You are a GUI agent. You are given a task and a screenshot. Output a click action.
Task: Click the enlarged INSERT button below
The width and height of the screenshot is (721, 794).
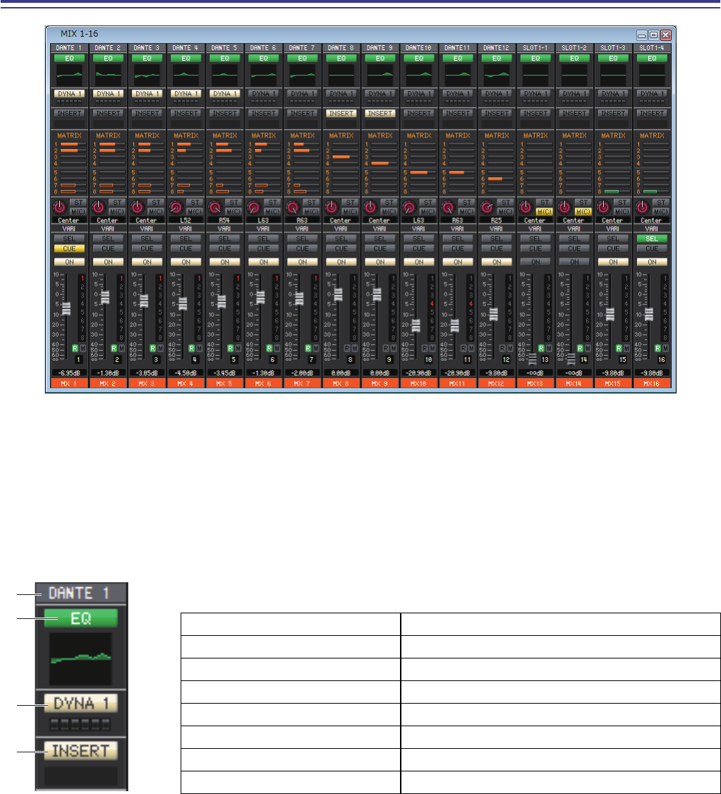(x=81, y=751)
